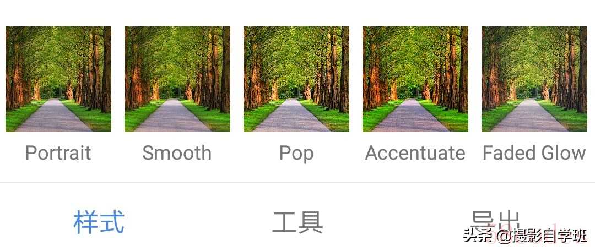This screenshot has height=251, width=595.
Task: Choose the Pop style thumbnail
Action: (296, 79)
